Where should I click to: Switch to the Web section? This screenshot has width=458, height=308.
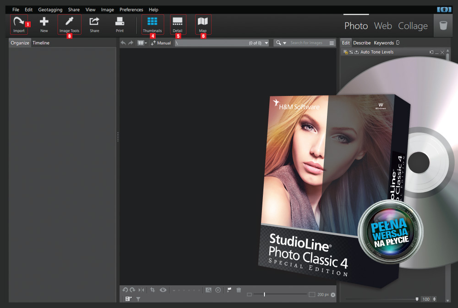(x=383, y=26)
